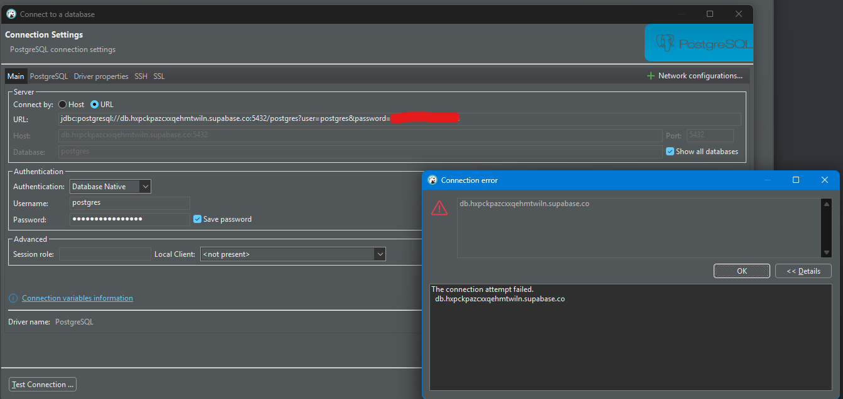Click the disabled Database field showing postgres
Viewport: 843px width, 399px height.
click(361, 152)
